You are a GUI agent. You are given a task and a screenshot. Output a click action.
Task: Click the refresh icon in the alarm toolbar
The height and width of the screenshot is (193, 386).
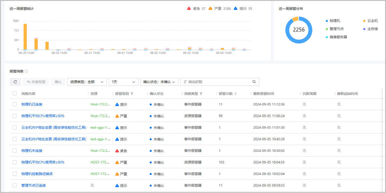coord(15,82)
